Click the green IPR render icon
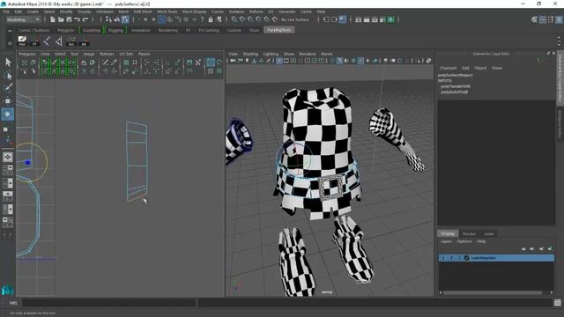Image resolution: width=564 pixels, height=317 pixels. click(391, 19)
